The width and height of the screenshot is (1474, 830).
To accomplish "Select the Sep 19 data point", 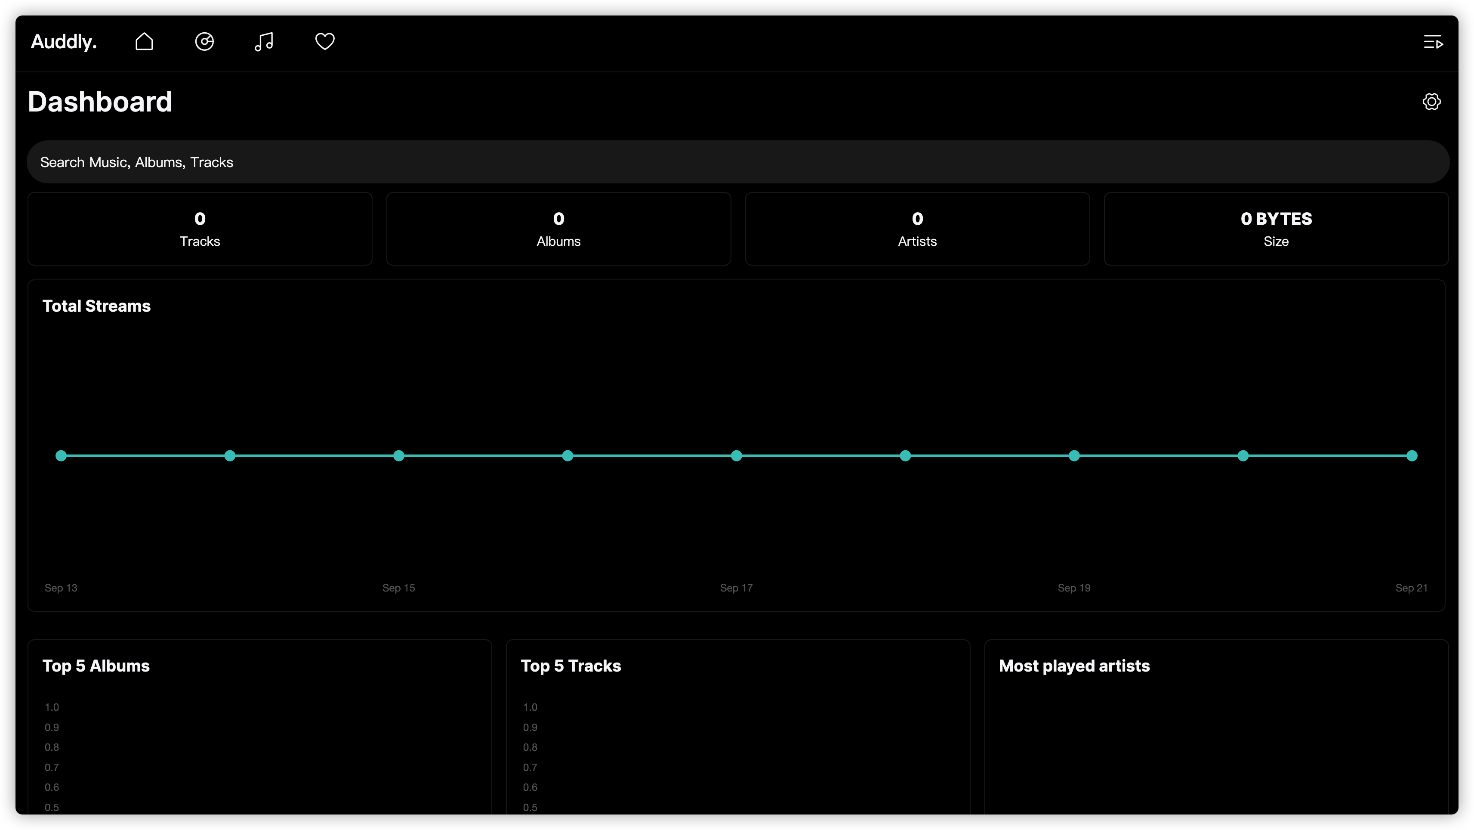I will (x=1074, y=455).
